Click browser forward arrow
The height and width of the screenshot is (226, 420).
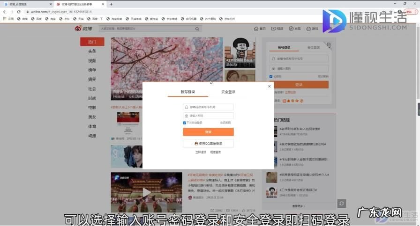[12, 12]
